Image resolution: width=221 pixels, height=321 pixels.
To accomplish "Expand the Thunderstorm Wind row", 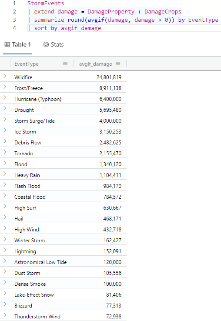I will pos(5,315).
